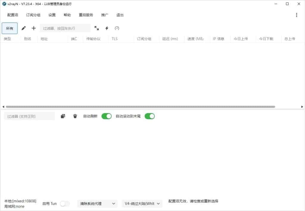The height and width of the screenshot is (211, 305).
Task: Sort by the 今日上传 column header
Action: [x=241, y=39]
